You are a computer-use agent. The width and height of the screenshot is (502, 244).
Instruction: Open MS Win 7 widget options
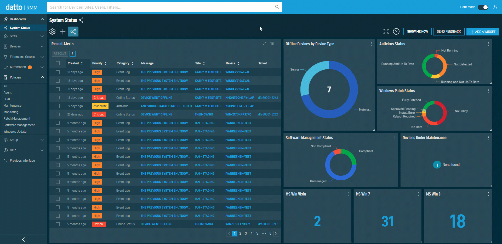click(418, 194)
